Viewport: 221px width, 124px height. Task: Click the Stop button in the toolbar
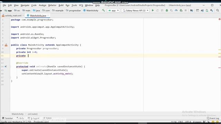pyautogui.click(x=186, y=10)
